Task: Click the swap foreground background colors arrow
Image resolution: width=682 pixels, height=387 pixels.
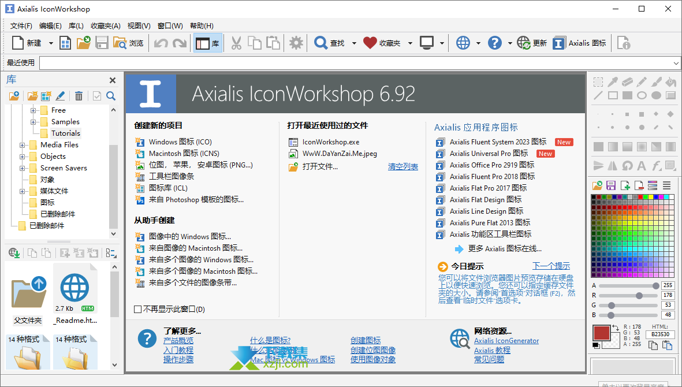Action: click(x=616, y=328)
